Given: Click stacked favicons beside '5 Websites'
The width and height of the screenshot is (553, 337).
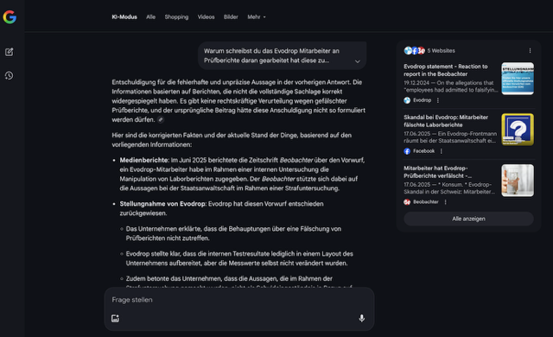Looking at the screenshot, I should click(x=415, y=51).
